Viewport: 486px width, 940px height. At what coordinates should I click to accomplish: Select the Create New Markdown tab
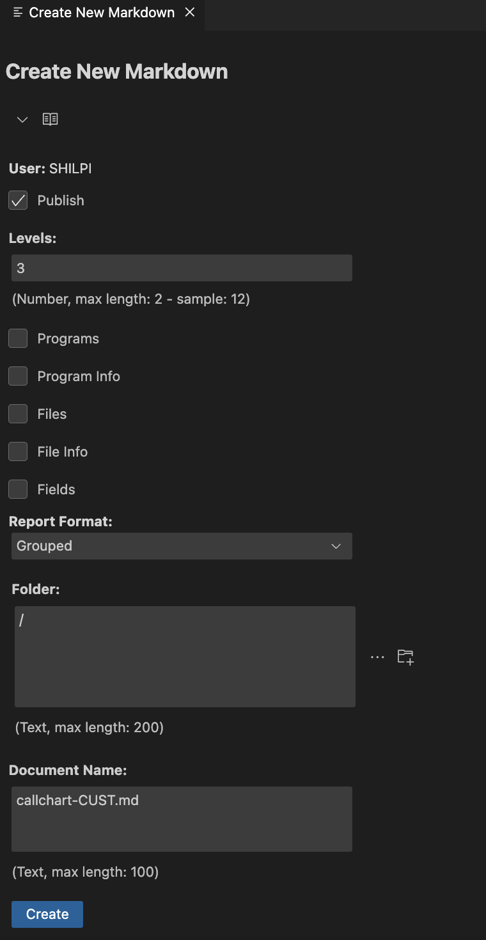tap(102, 13)
